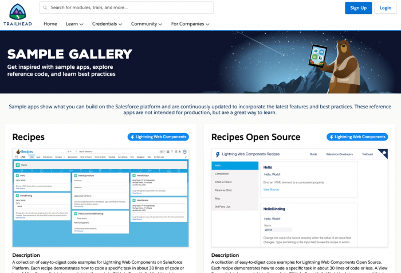Click the Trailhead logo

18,15
